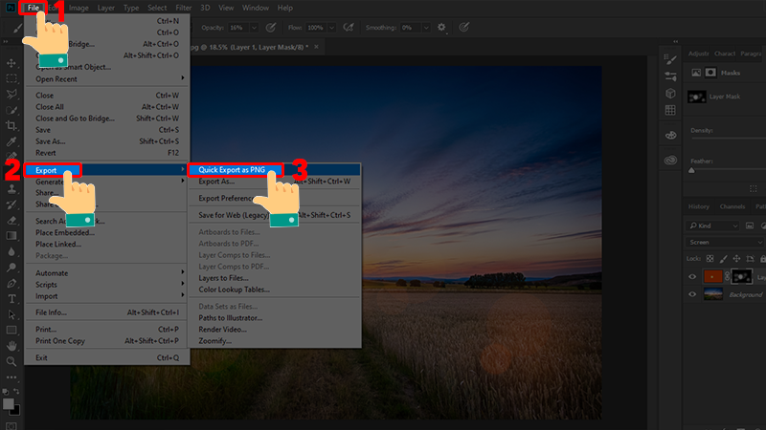Click the Feather slider handle
This screenshot has height=430, width=766.
tap(691, 170)
